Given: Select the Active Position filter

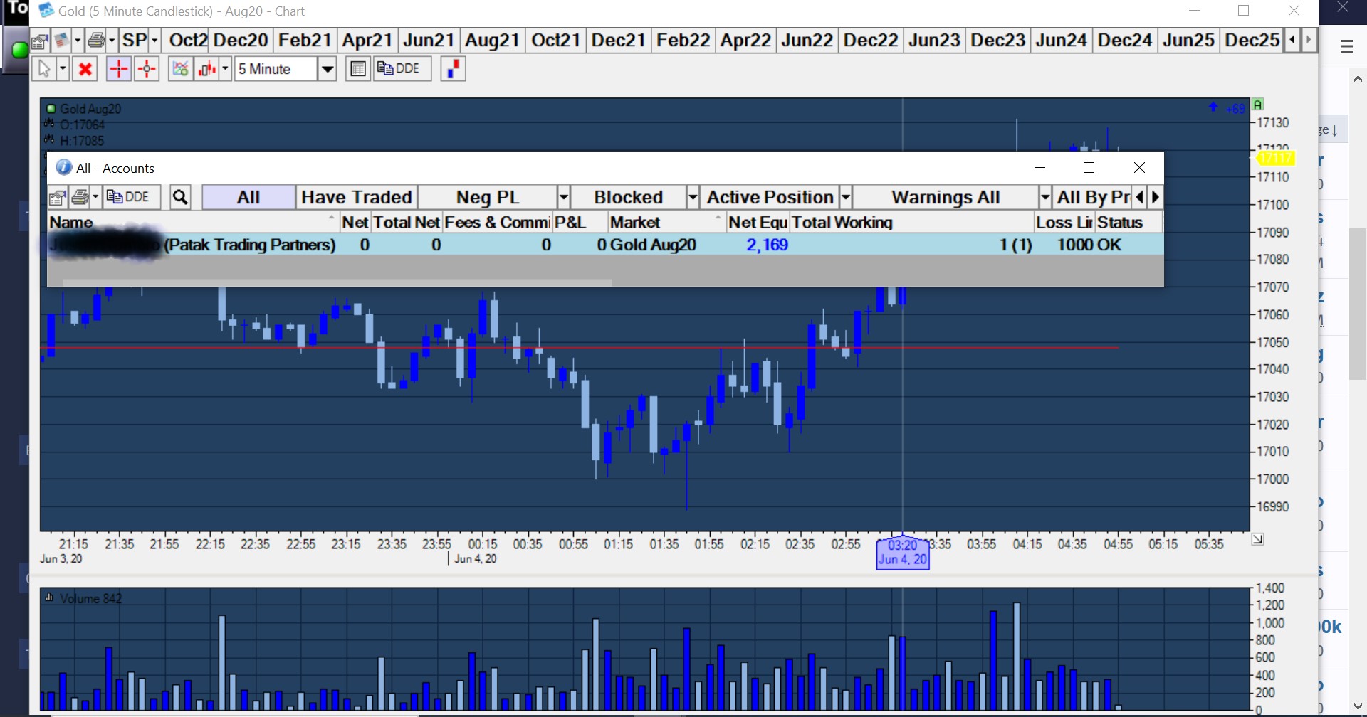Looking at the screenshot, I should tap(770, 197).
